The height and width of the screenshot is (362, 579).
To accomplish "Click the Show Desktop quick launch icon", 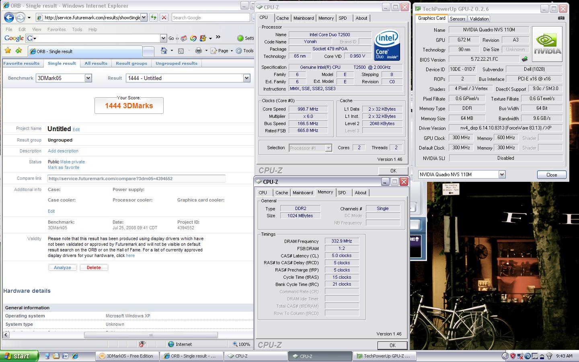I will click(x=47, y=356).
